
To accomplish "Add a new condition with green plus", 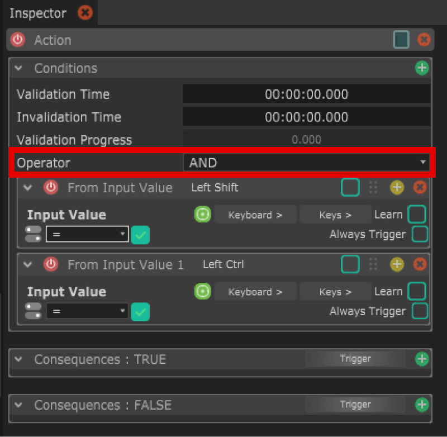I will pyautogui.click(x=422, y=68).
